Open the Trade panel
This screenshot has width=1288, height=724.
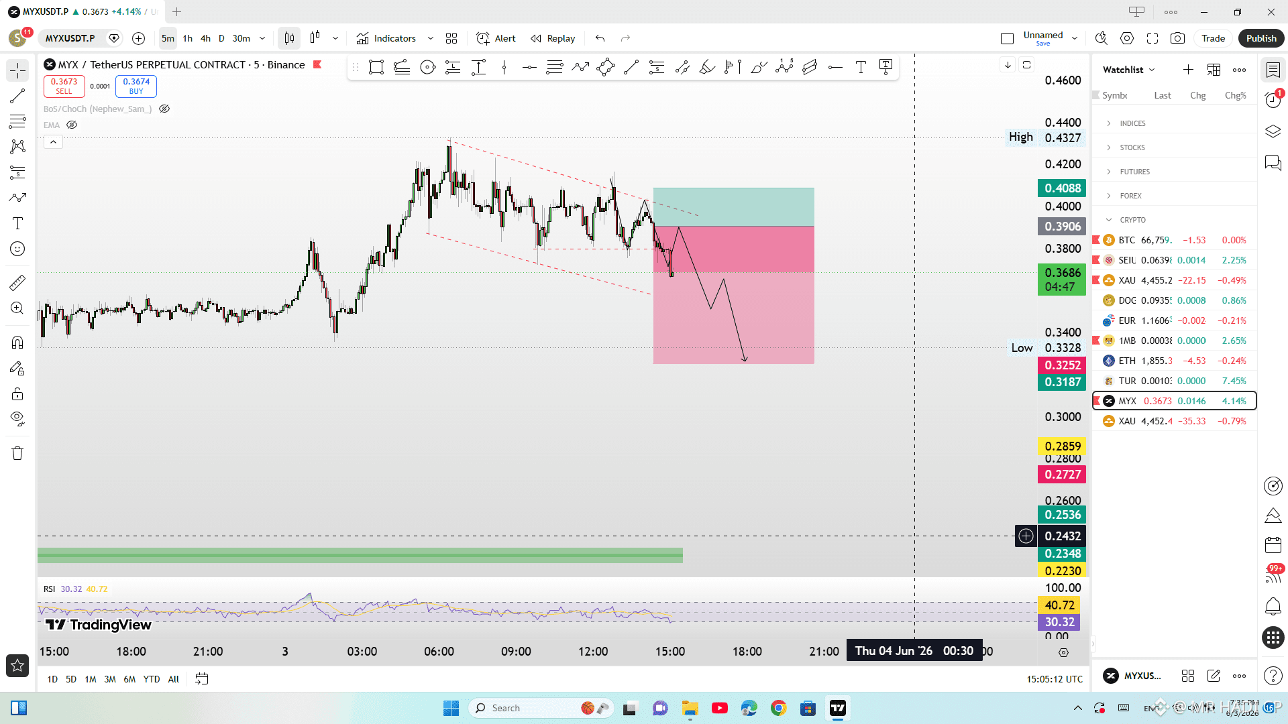click(1213, 38)
